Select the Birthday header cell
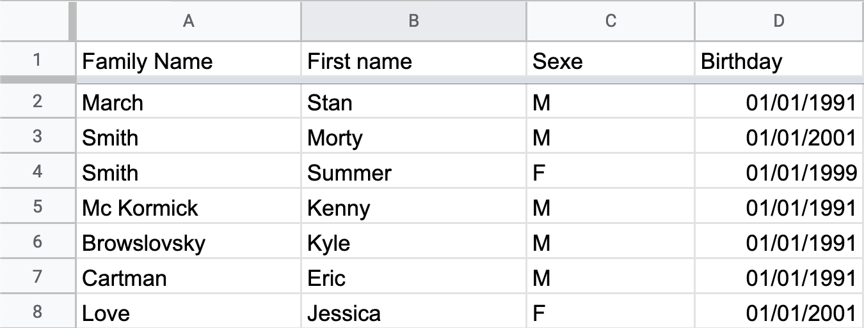Screen dimensions: 864x328 click(779, 61)
